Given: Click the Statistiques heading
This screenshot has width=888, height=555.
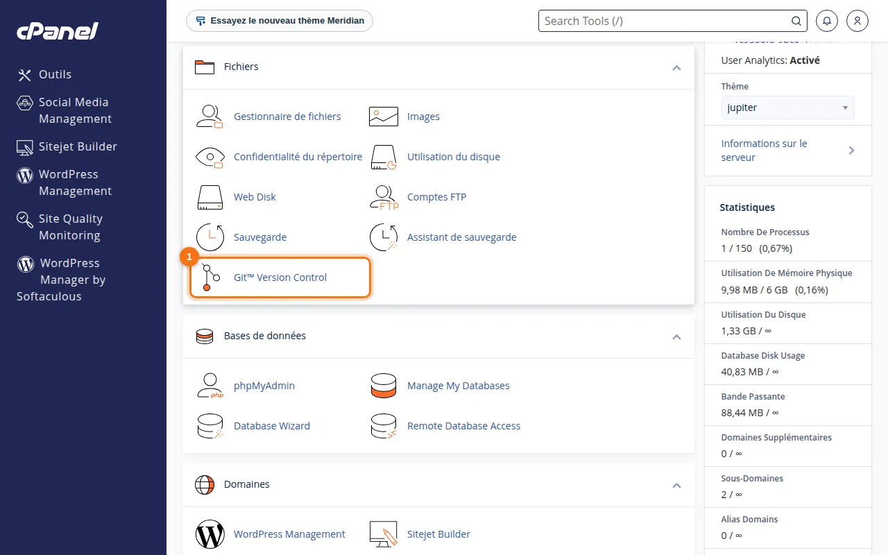Looking at the screenshot, I should pos(747,207).
